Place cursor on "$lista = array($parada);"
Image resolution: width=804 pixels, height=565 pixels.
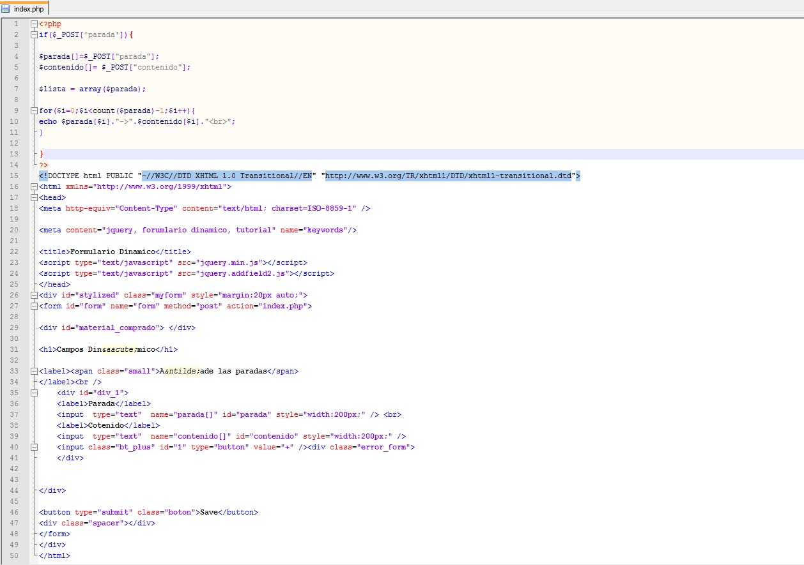tap(93, 89)
